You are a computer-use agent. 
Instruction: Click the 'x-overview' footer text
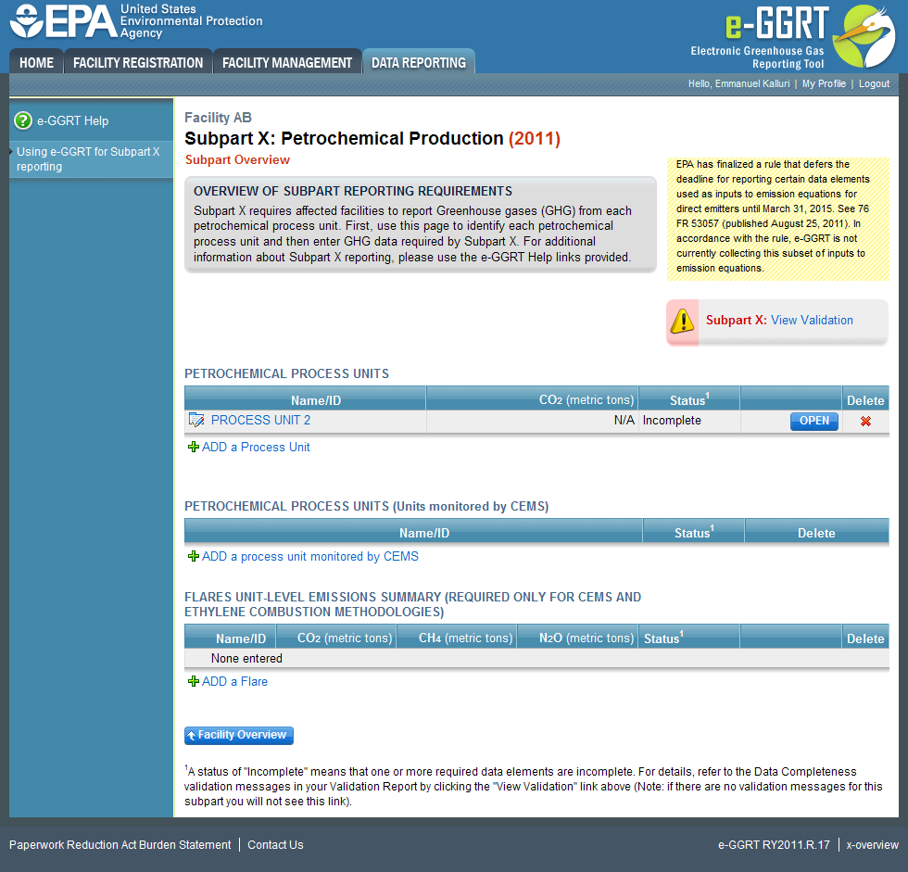[872, 845]
